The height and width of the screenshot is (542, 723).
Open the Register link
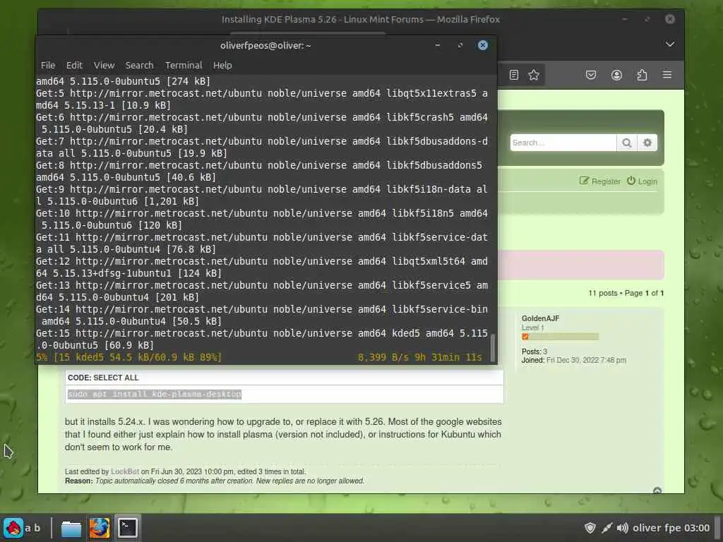click(600, 181)
